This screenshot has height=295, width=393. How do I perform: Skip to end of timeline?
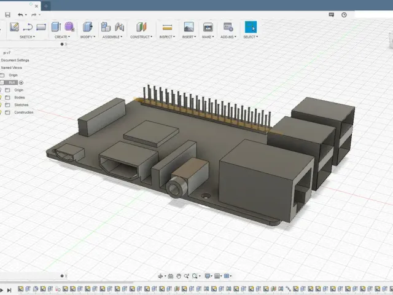[x=9, y=290]
